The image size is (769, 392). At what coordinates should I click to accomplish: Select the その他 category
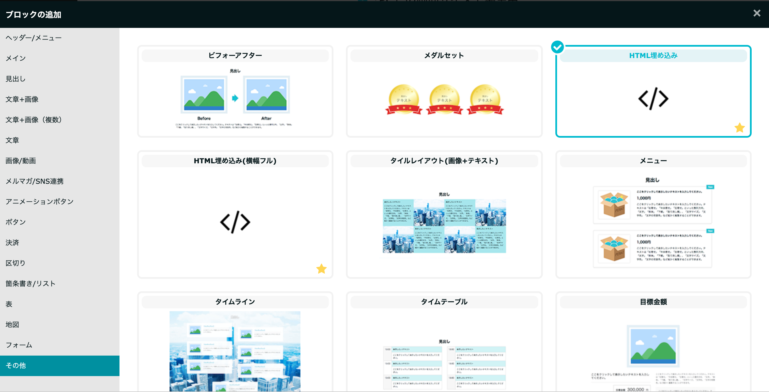click(x=60, y=366)
